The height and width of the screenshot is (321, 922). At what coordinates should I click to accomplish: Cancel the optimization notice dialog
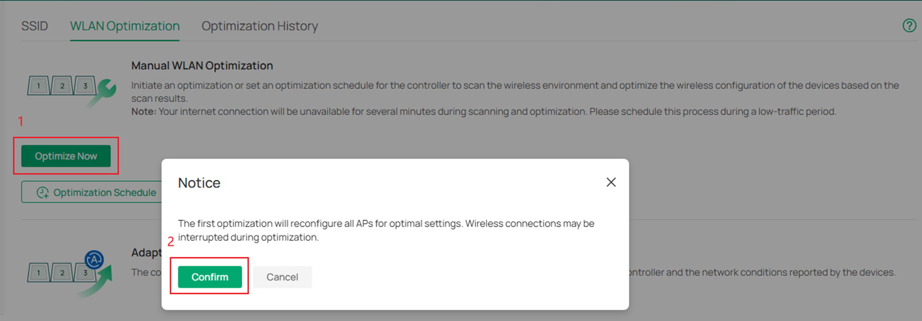coord(282,277)
